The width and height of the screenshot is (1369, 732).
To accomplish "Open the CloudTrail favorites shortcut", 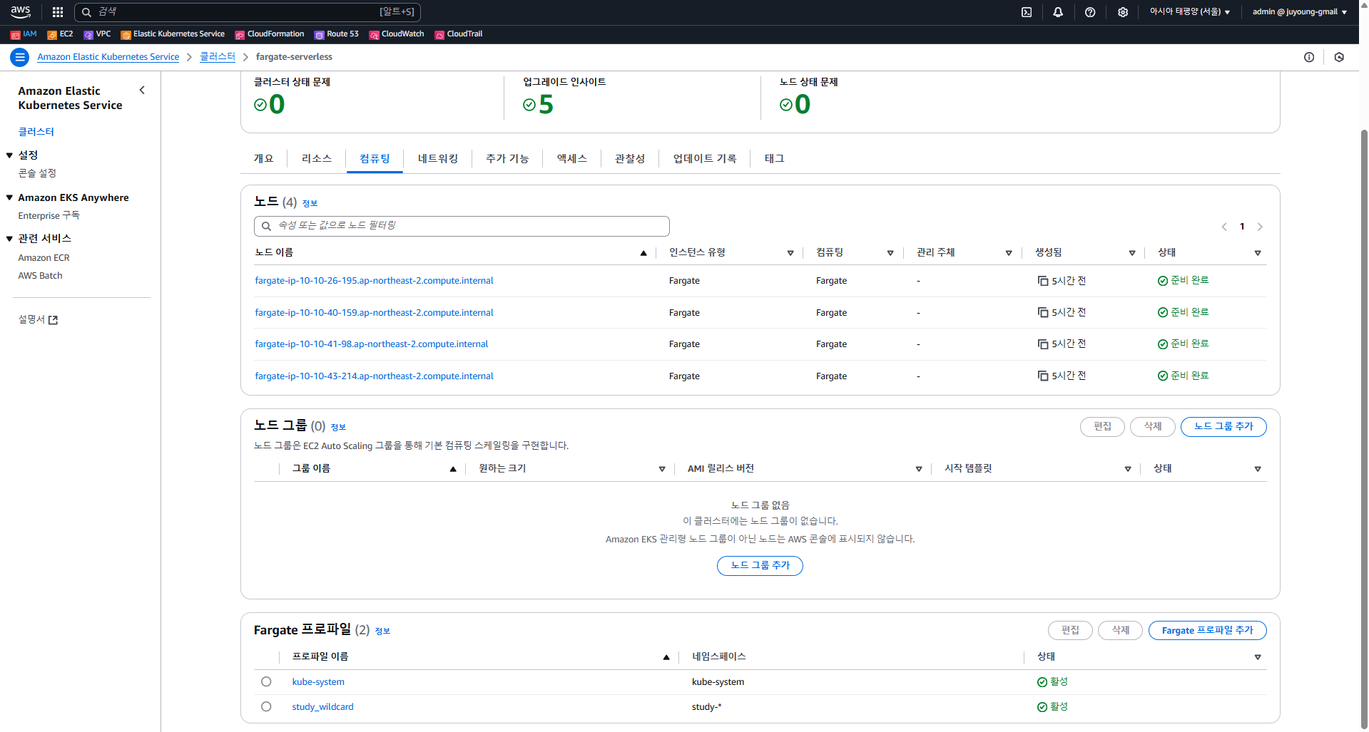I will pos(459,34).
